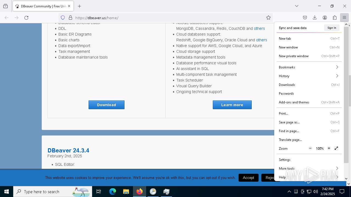This screenshot has height=197, width=351.
Task: Select the 'Visual Query Builder' feature text
Action: pyautogui.click(x=194, y=86)
